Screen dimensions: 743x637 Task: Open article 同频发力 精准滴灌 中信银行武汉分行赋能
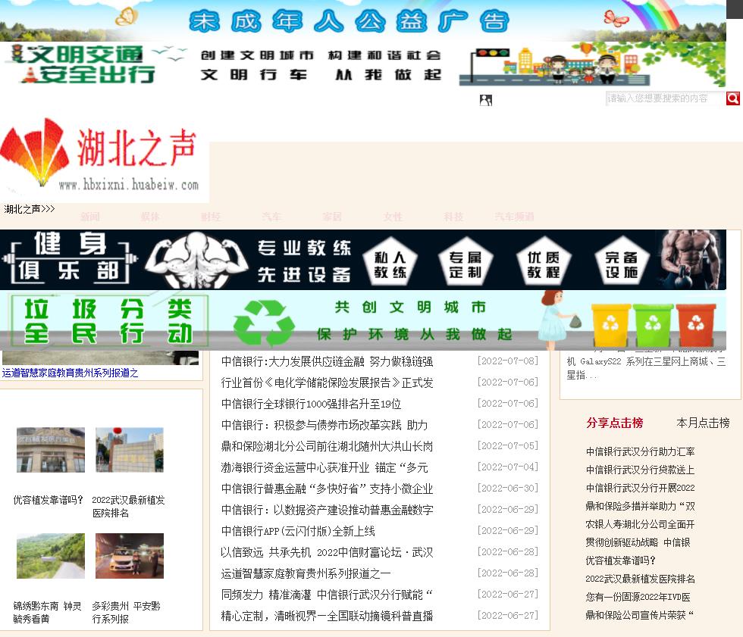click(327, 595)
